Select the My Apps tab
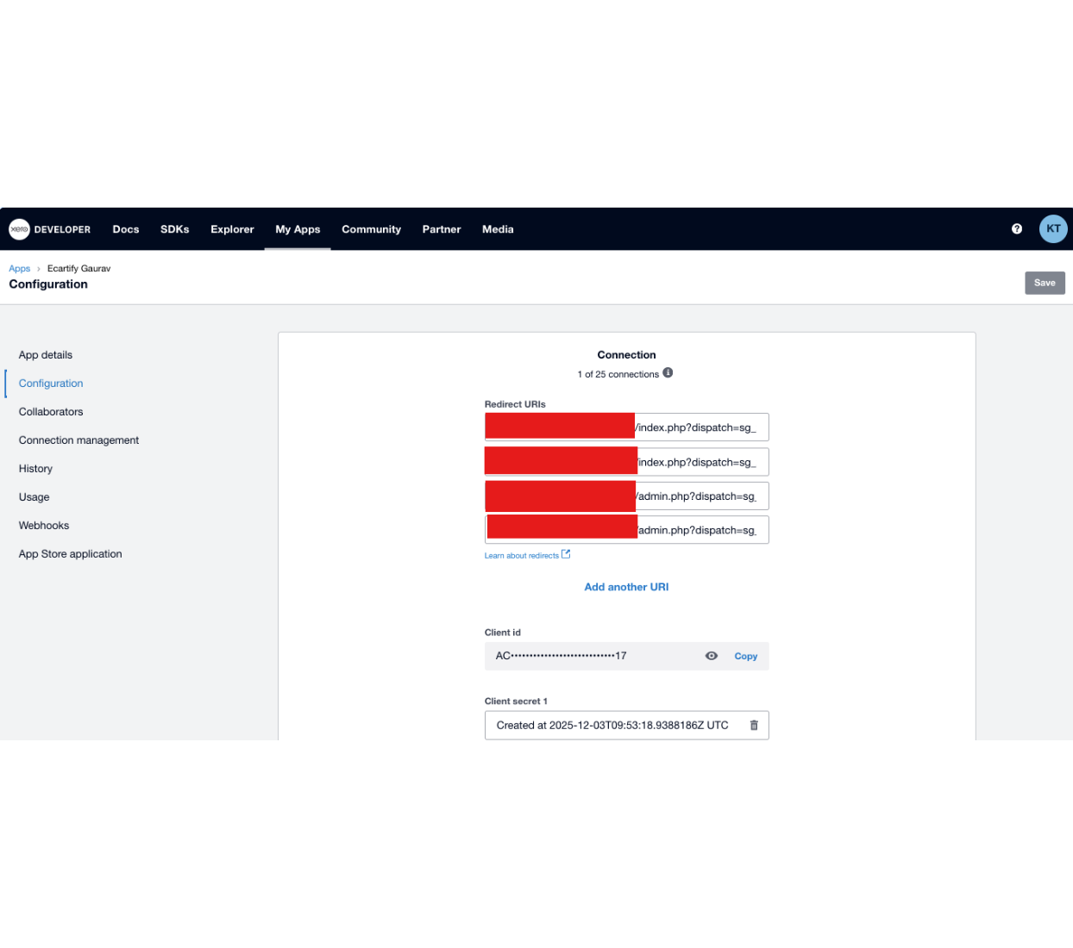This screenshot has width=1073, height=948. (298, 229)
